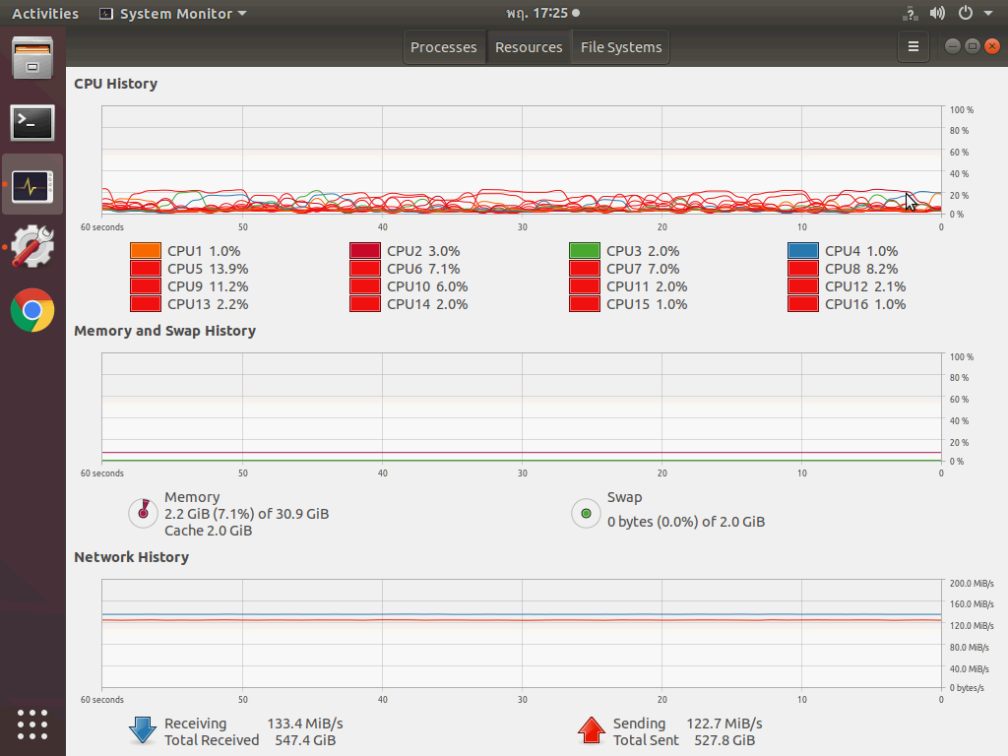This screenshot has width=1008, height=756.
Task: Click the CPU8 8.2% label
Action: tap(861, 269)
